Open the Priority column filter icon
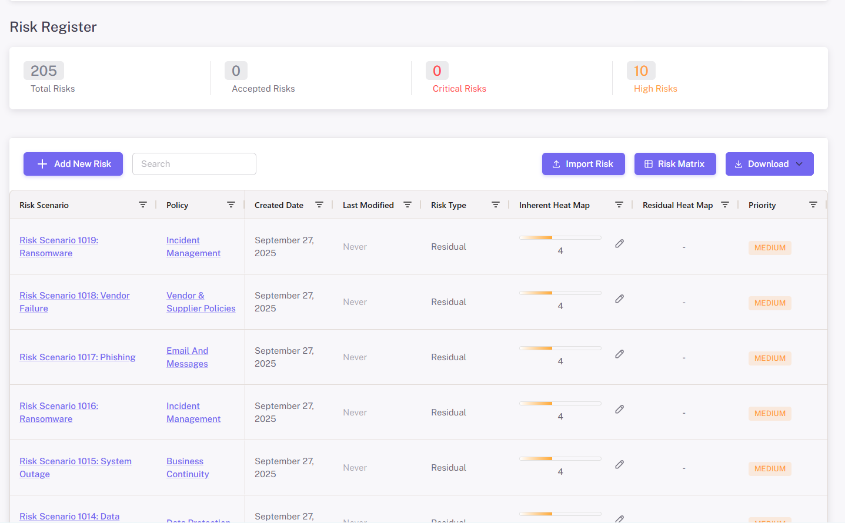The width and height of the screenshot is (845, 523). tap(813, 205)
